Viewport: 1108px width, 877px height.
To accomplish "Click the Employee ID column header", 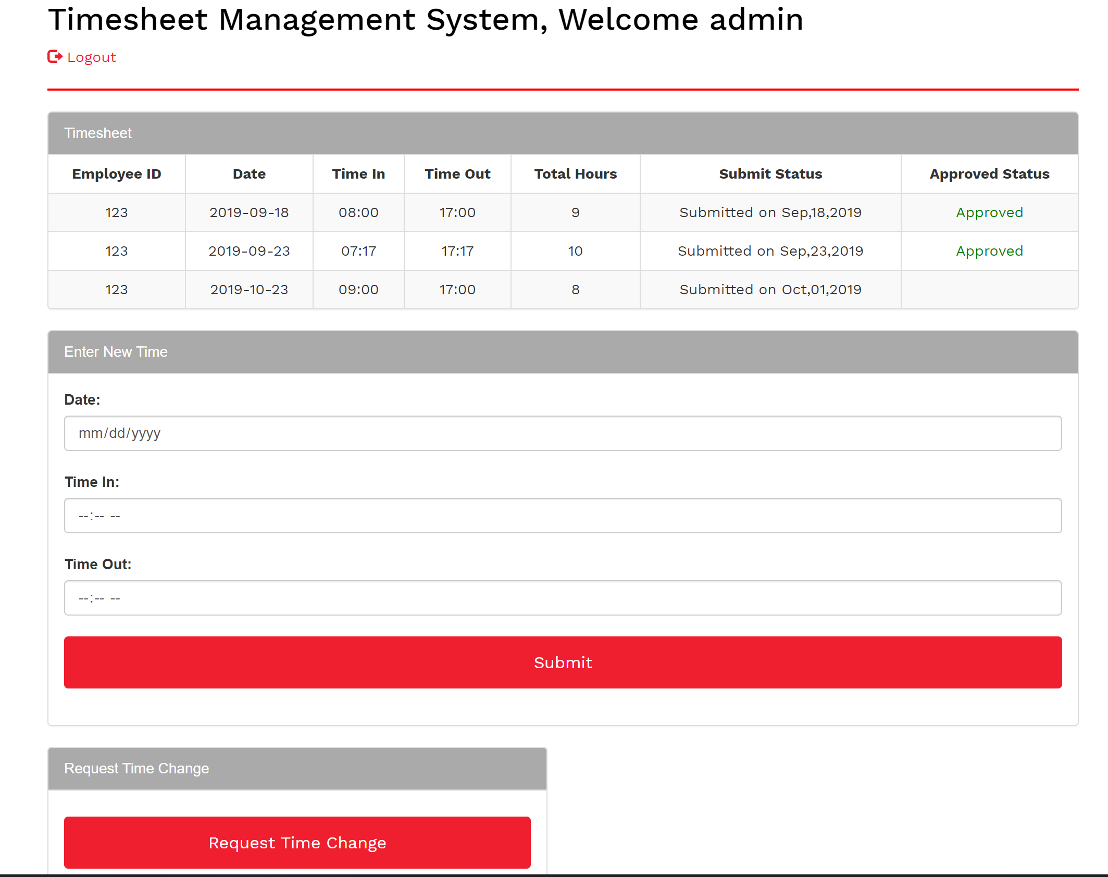I will (116, 174).
